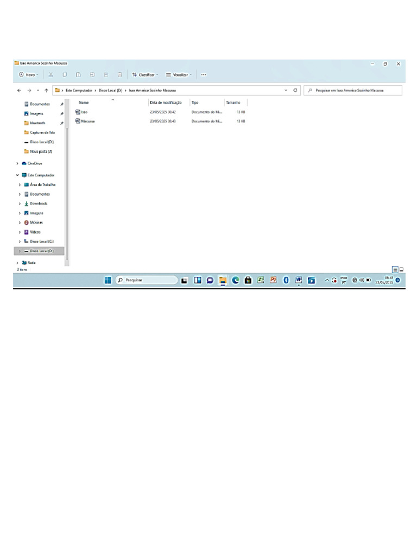Switch to details view layout icon

(x=395, y=270)
